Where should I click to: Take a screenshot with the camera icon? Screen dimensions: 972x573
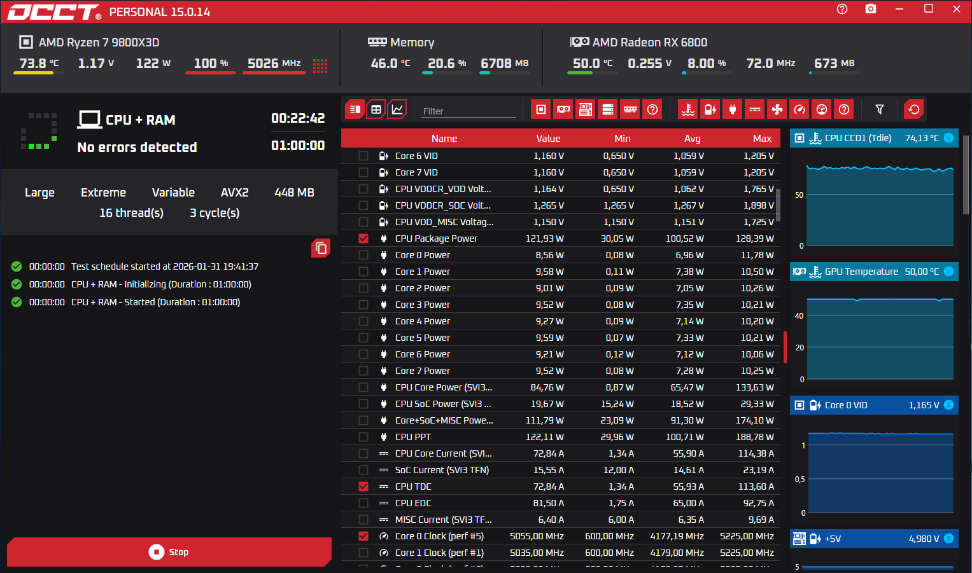[871, 9]
